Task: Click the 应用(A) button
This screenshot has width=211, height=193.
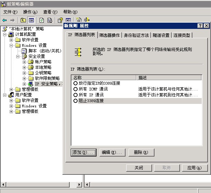Action: pyautogui.click(x=194, y=168)
